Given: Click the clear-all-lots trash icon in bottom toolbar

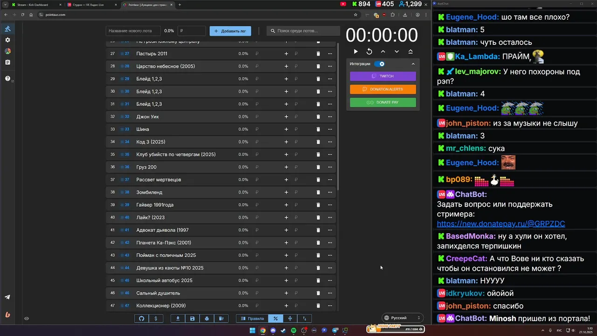Looking at the screenshot, I should [221, 318].
